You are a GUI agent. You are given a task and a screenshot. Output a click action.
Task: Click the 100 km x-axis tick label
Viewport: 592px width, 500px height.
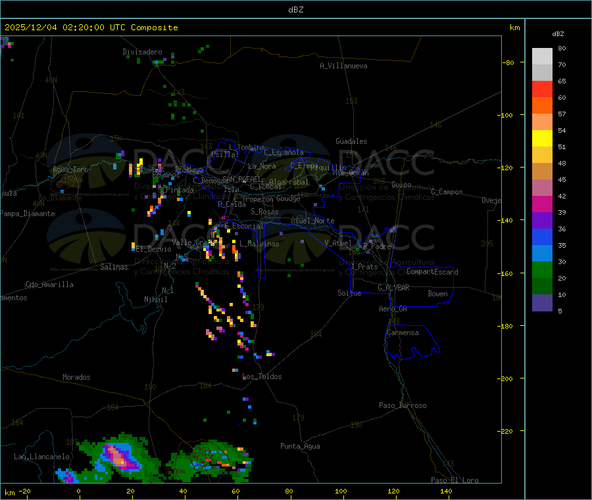tap(341, 491)
